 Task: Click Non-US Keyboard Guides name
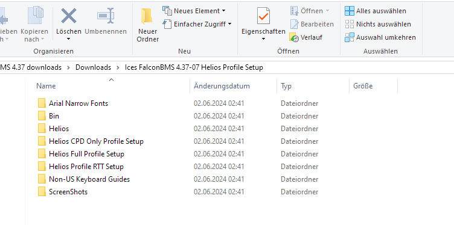[x=89, y=179]
